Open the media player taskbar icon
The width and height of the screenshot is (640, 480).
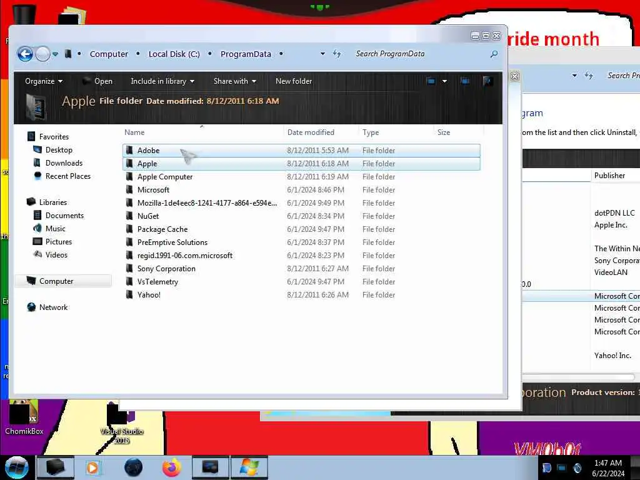point(92,467)
